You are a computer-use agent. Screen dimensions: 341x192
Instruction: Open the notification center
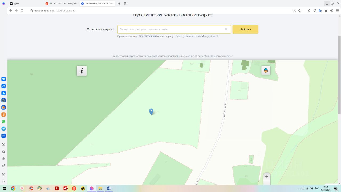[336, 189]
